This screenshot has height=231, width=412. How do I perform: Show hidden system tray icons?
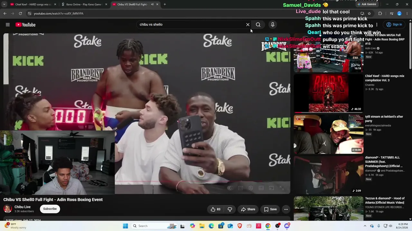point(365,226)
